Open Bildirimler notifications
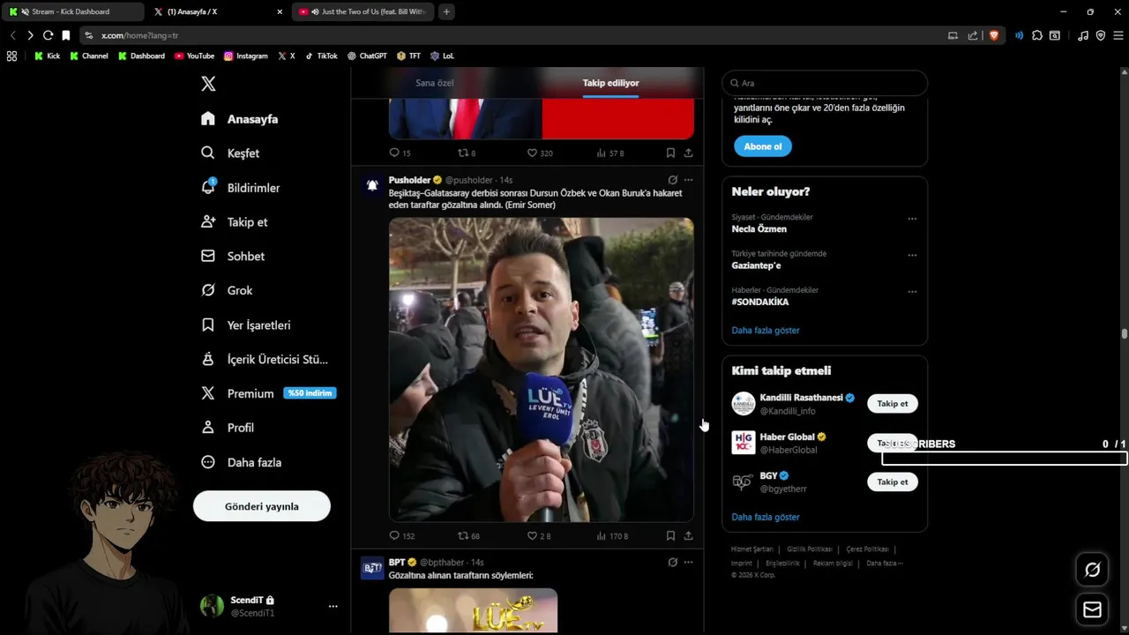 tap(240, 188)
